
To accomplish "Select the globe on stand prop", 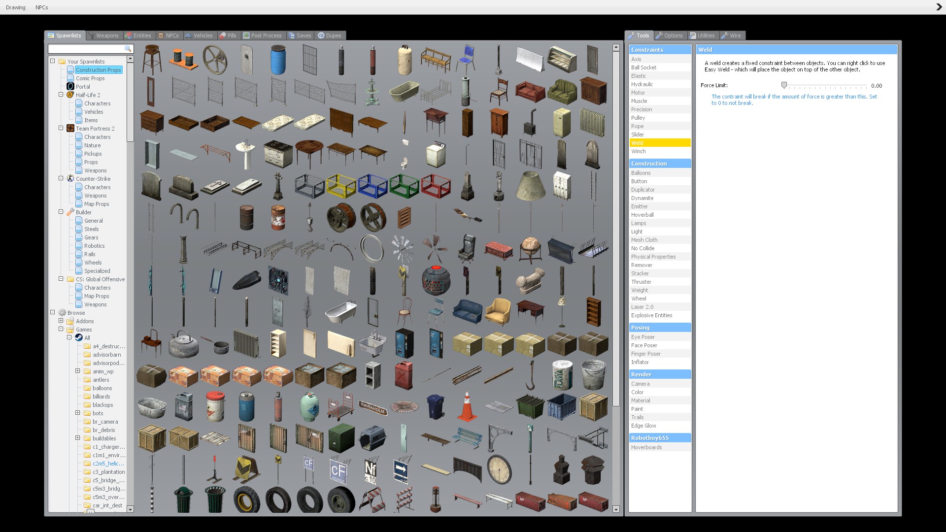I will click(530, 249).
